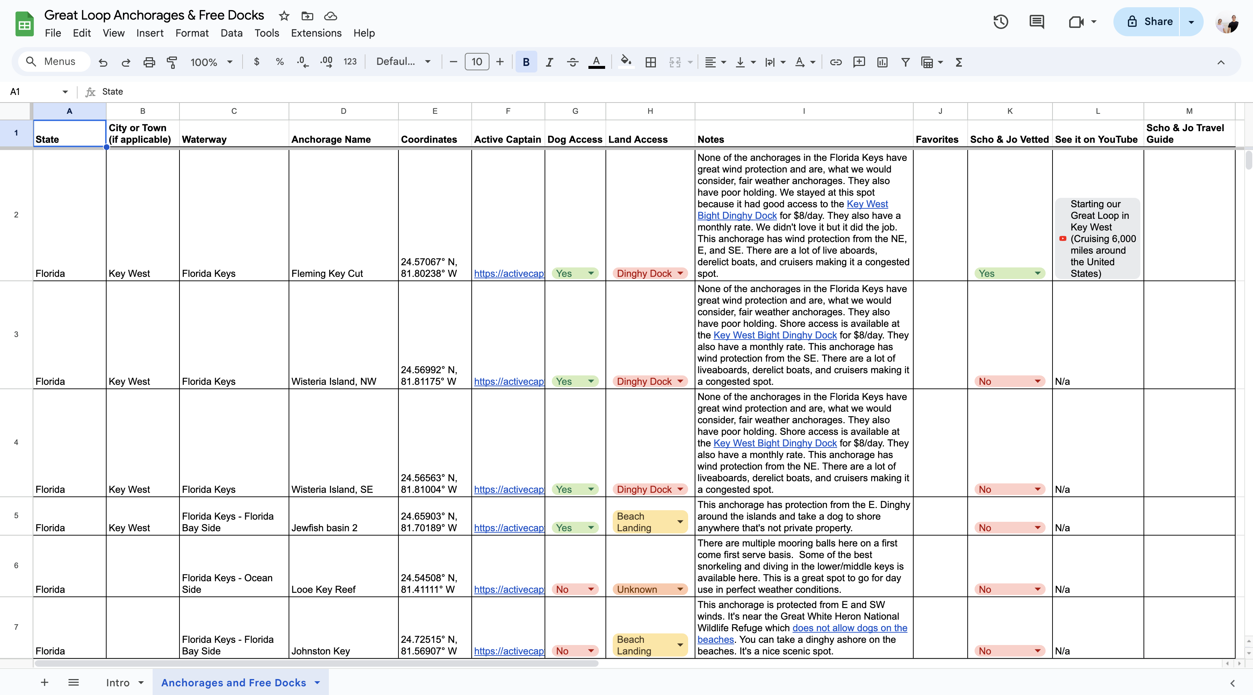Open the all sheets list icon
Image resolution: width=1253 pixels, height=695 pixels.
click(74, 682)
